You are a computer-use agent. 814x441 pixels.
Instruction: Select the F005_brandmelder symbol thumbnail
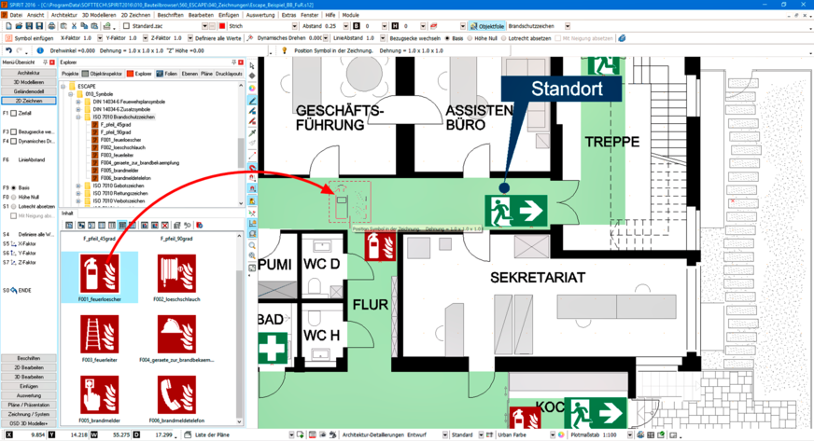click(x=99, y=395)
